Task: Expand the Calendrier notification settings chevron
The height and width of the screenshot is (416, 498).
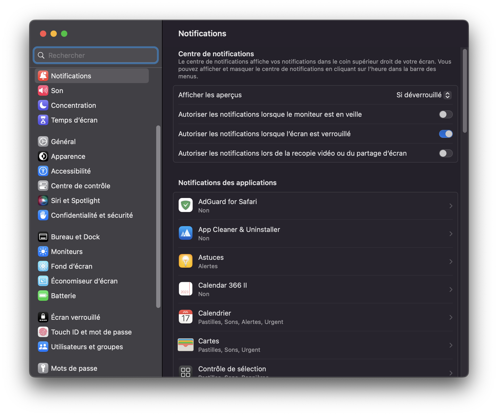Action: tap(451, 317)
